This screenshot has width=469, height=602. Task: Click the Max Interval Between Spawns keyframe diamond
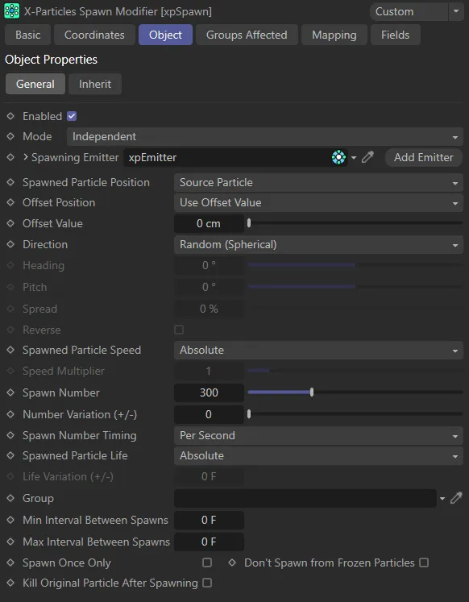[x=10, y=542]
